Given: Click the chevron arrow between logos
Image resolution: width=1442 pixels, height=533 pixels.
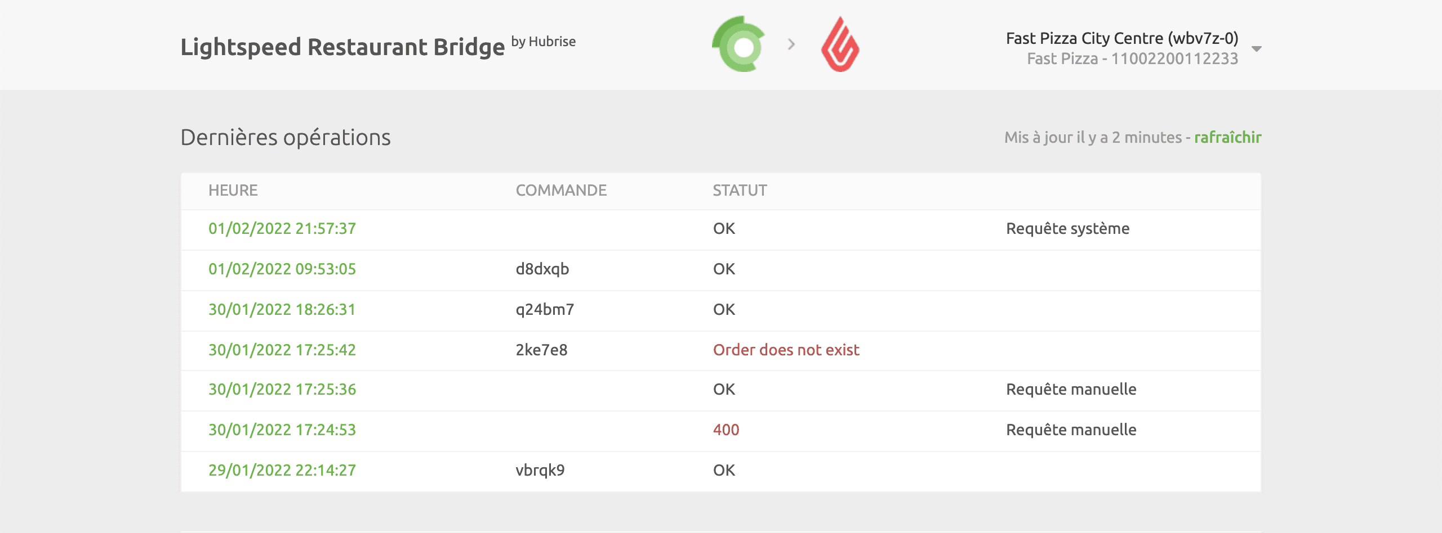Looking at the screenshot, I should (791, 44).
